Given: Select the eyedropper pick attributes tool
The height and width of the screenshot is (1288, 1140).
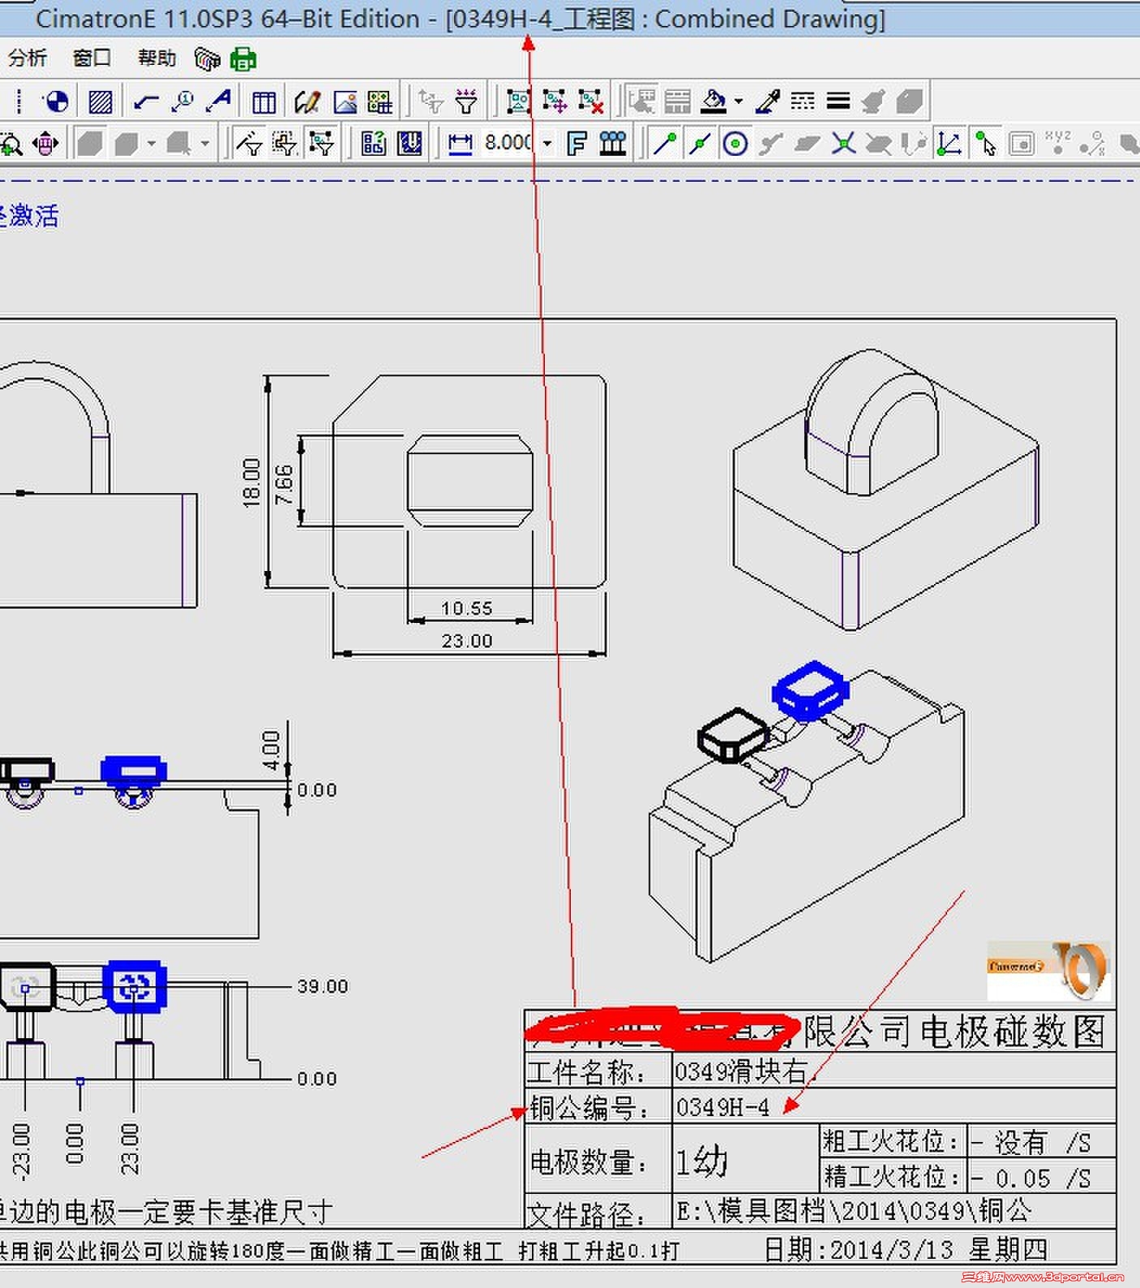Looking at the screenshot, I should (x=767, y=101).
